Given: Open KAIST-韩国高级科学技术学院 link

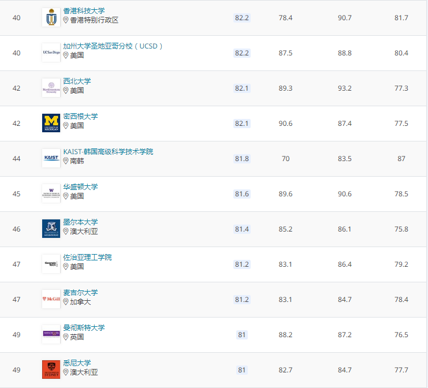Looking at the screenshot, I should (x=108, y=152).
